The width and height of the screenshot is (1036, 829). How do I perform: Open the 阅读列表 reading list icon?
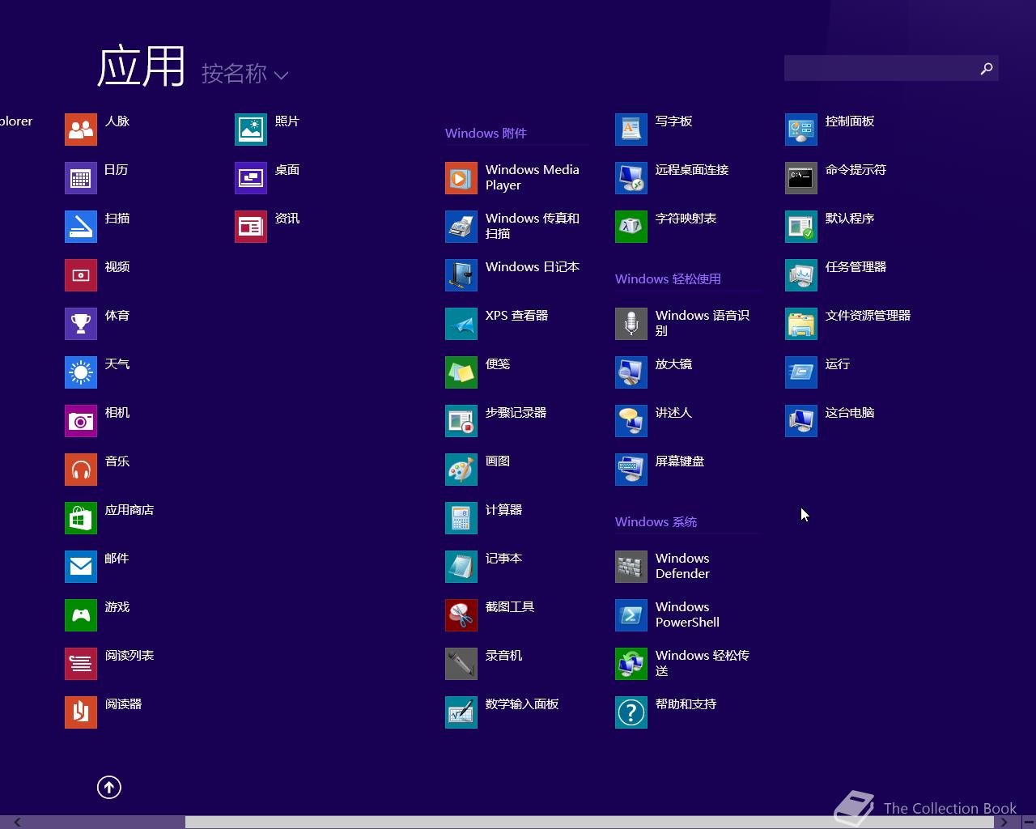(81, 664)
